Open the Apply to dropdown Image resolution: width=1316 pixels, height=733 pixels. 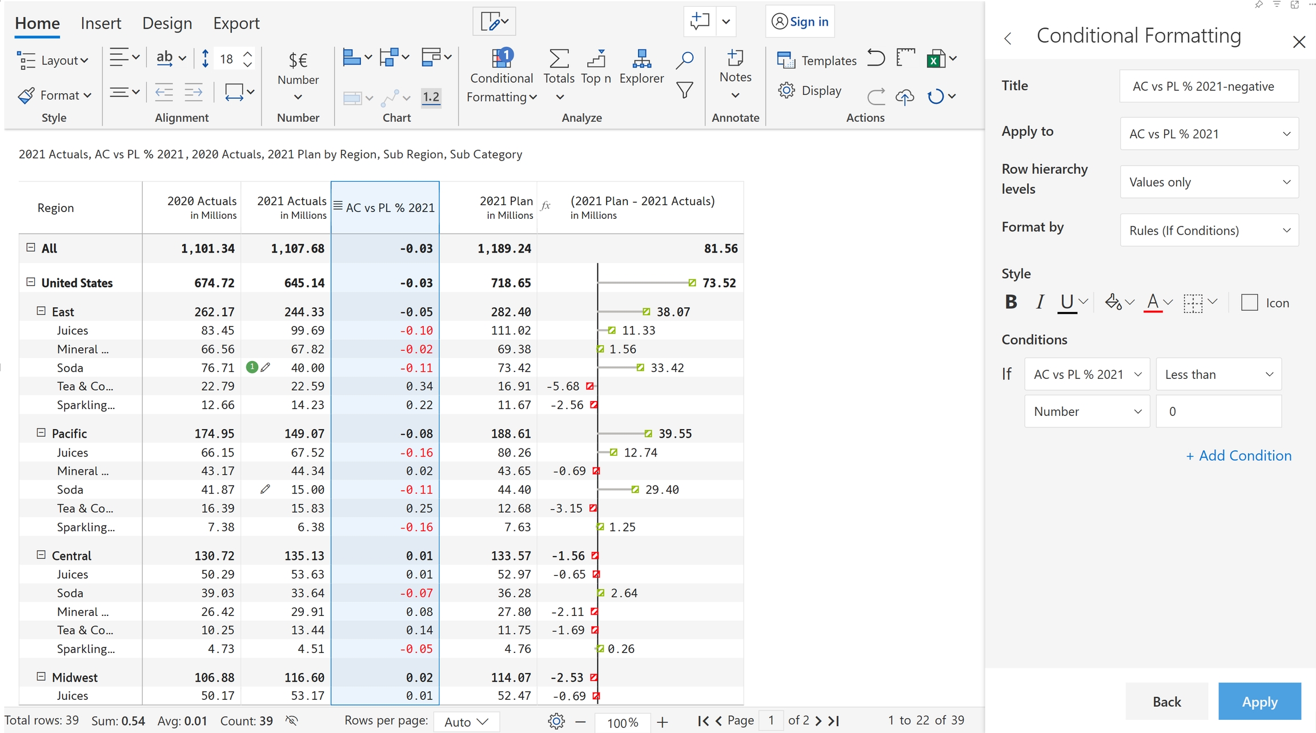tap(1209, 134)
